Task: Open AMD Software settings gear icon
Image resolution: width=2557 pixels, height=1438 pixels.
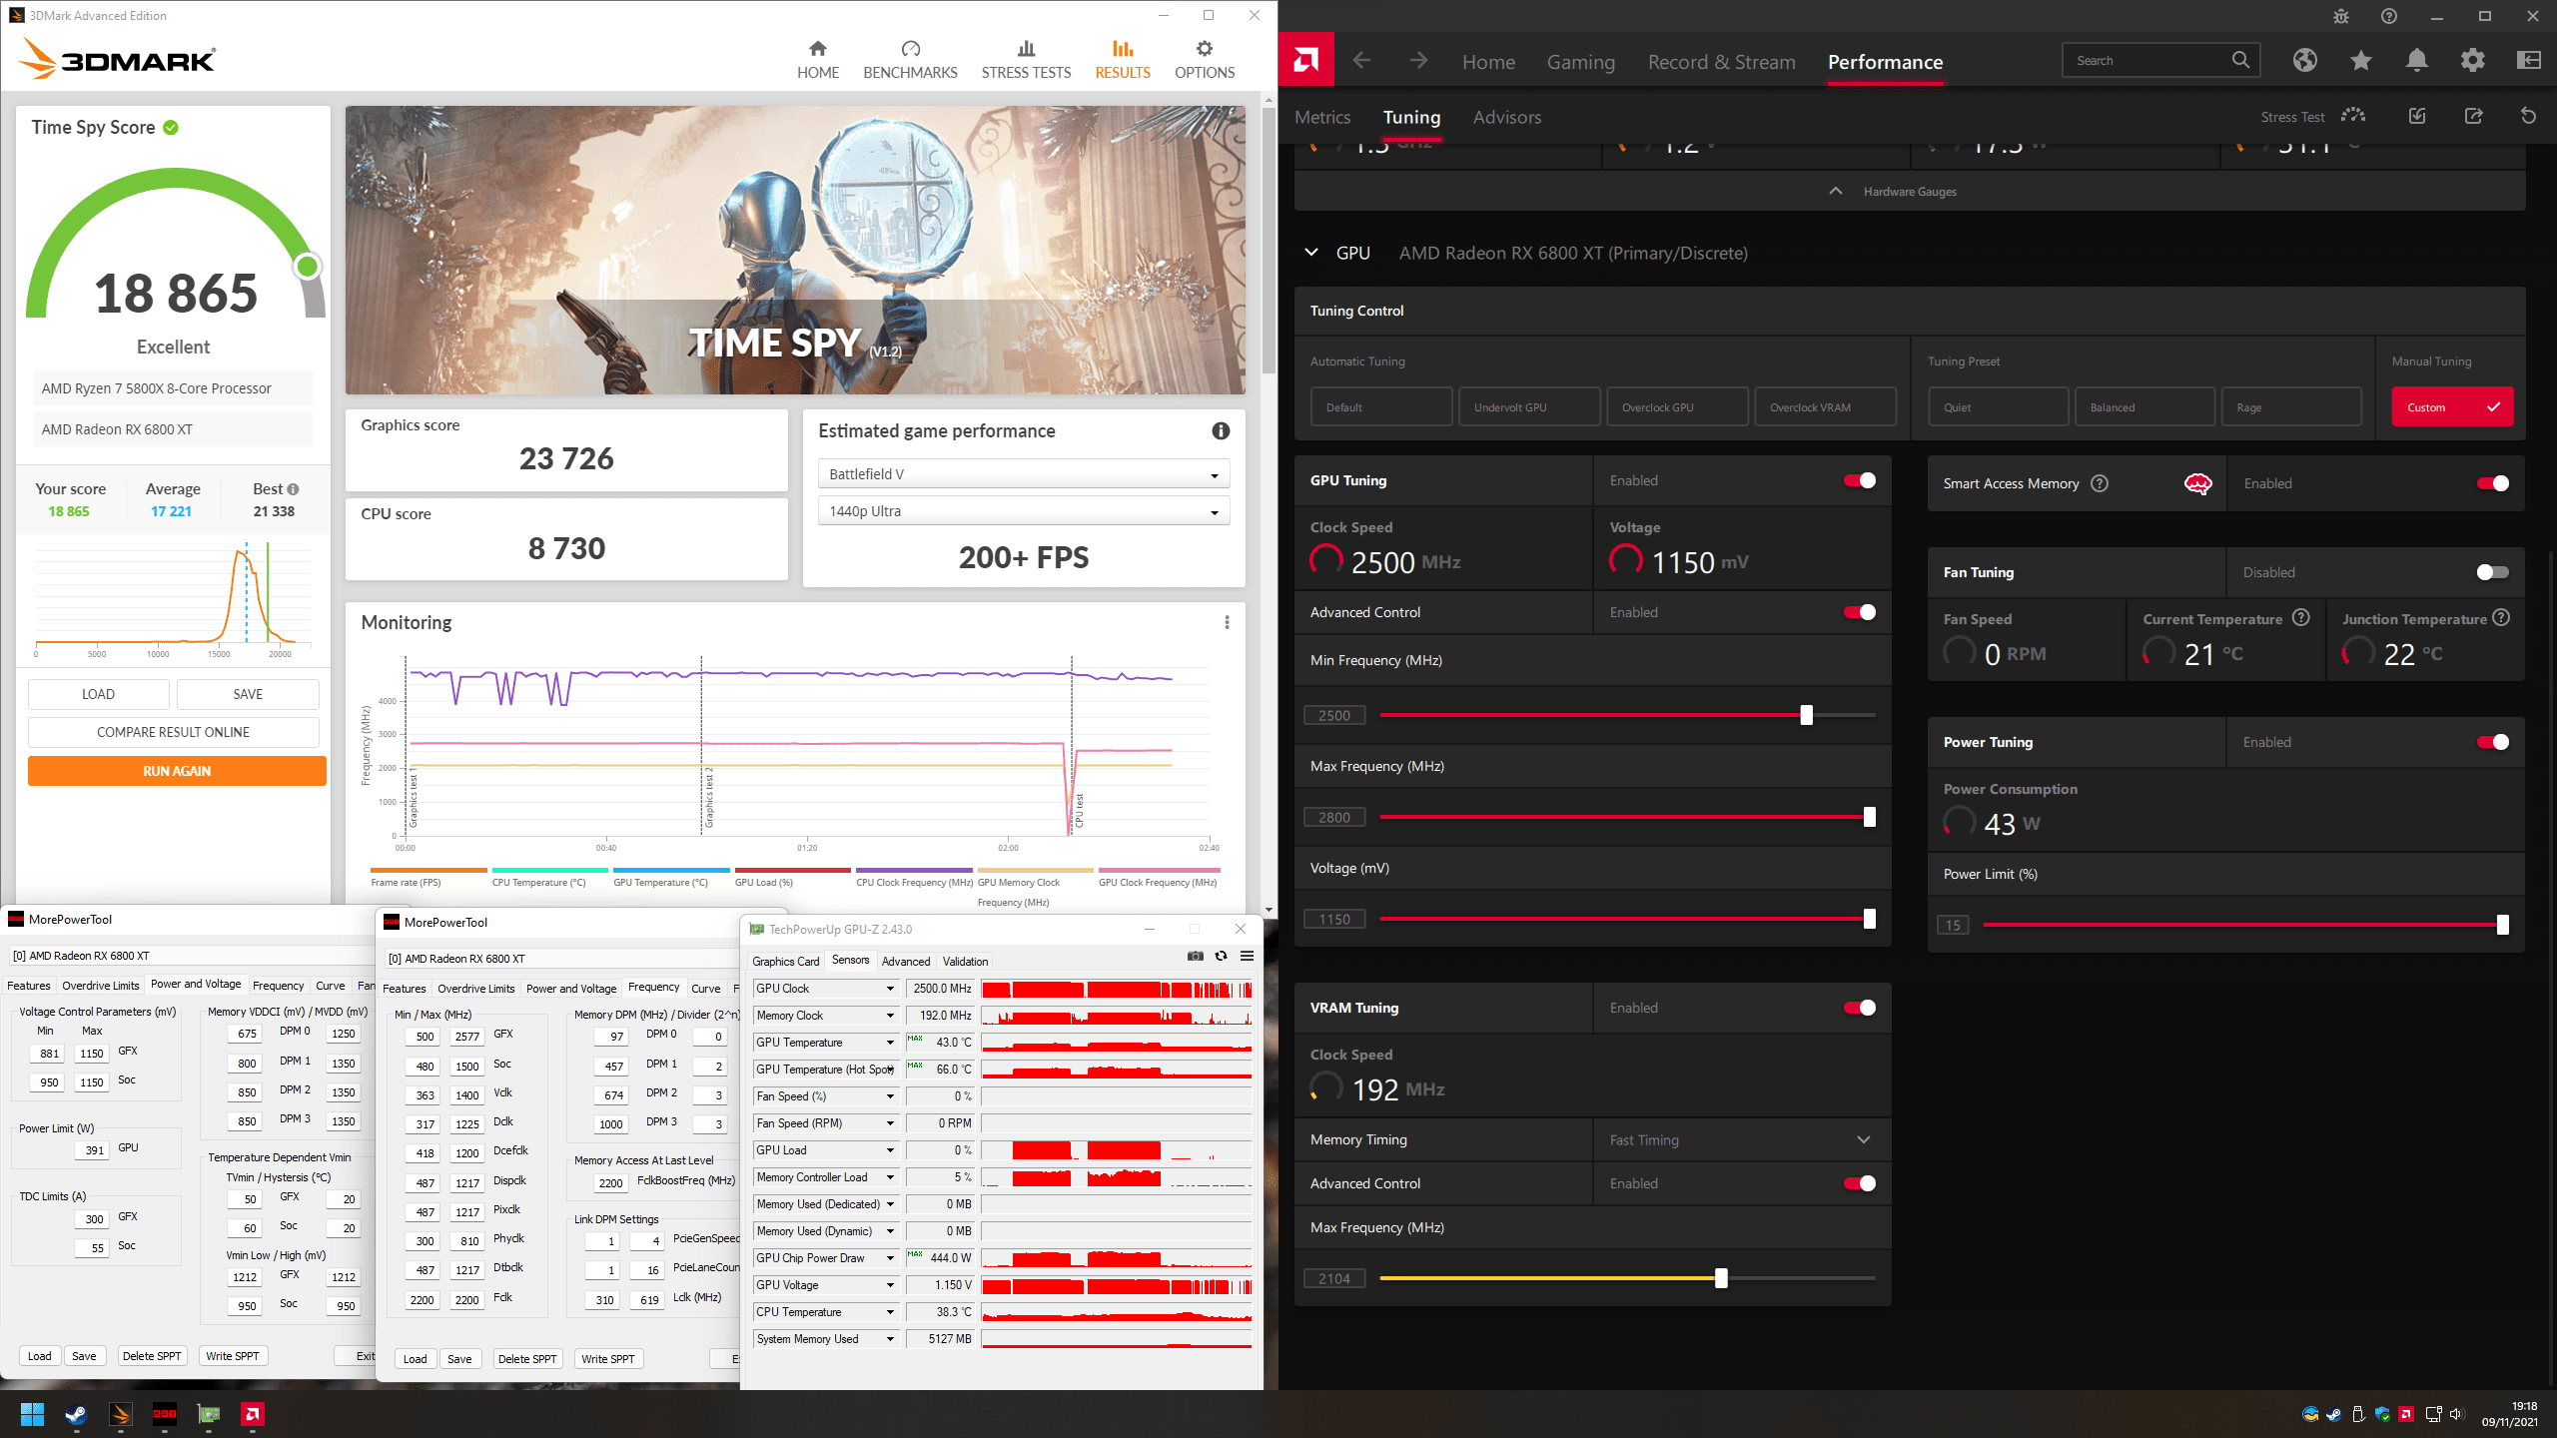Action: point(2472,60)
